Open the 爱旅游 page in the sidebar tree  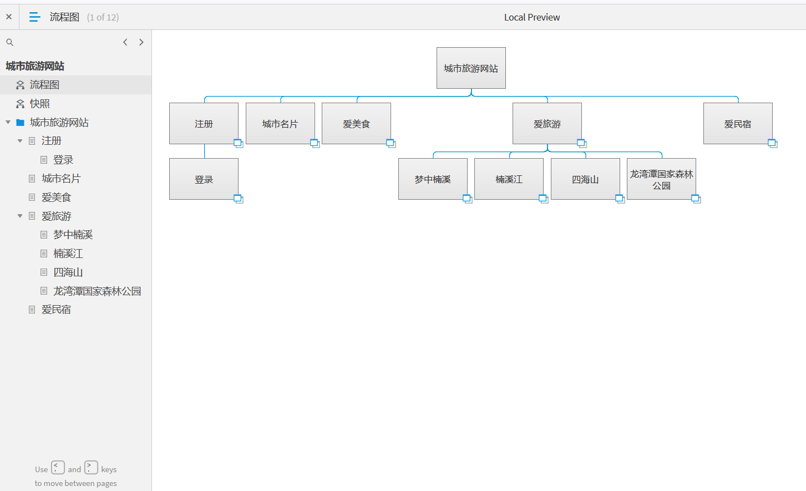pyautogui.click(x=57, y=216)
